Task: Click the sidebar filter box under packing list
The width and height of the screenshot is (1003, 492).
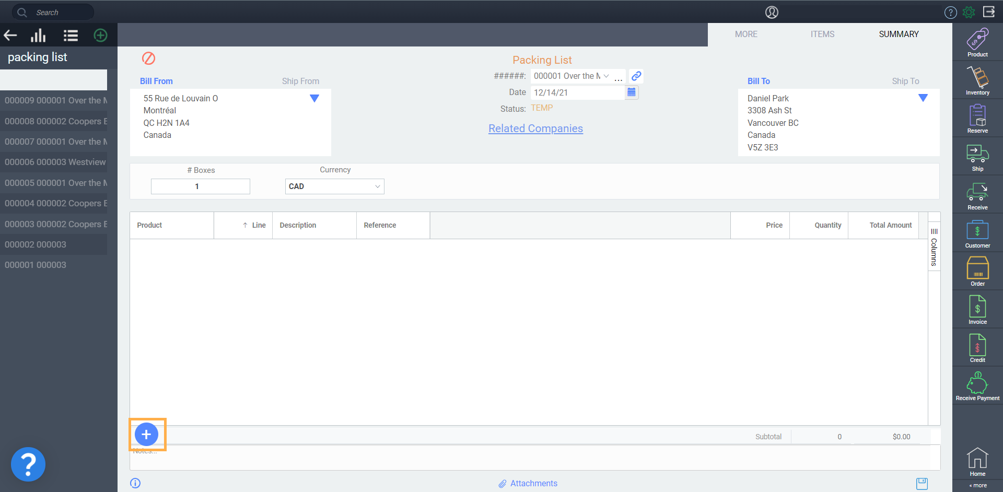Action: (53, 80)
